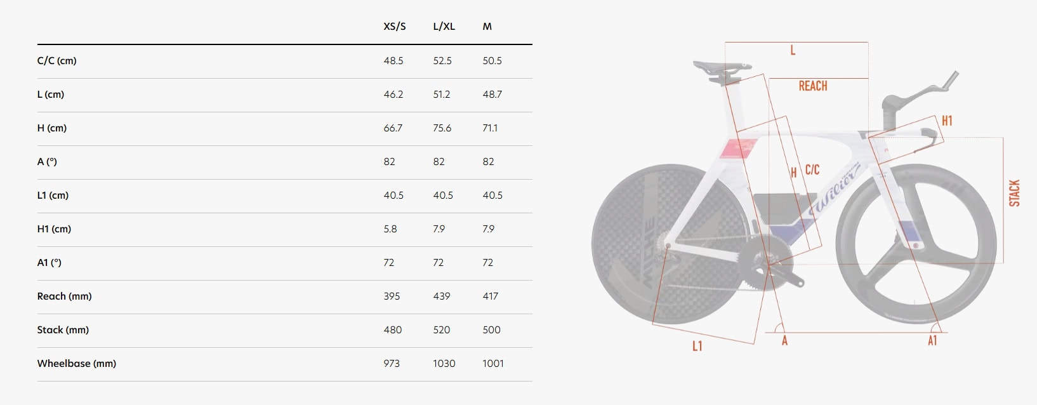Click the bike saddle in the diagram
Screen dimensions: 1037x405
point(722,66)
